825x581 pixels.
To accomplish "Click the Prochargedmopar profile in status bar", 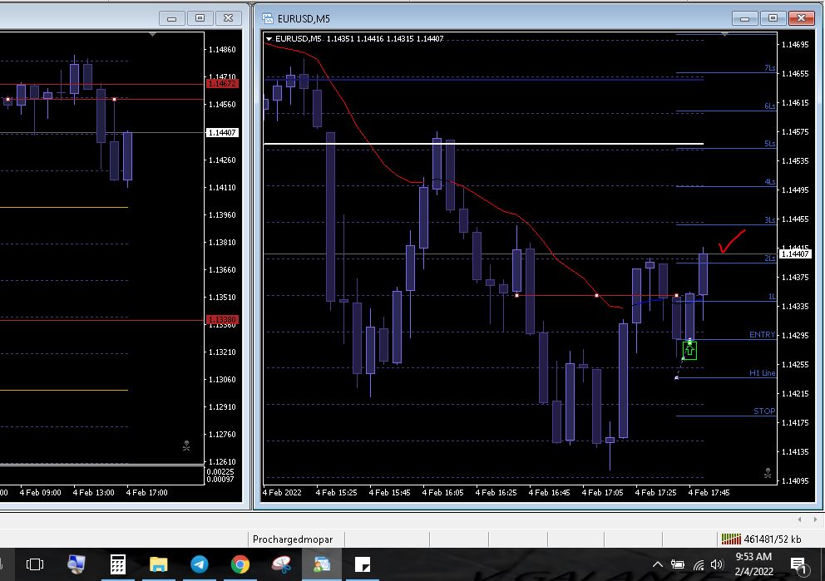I will 293,539.
